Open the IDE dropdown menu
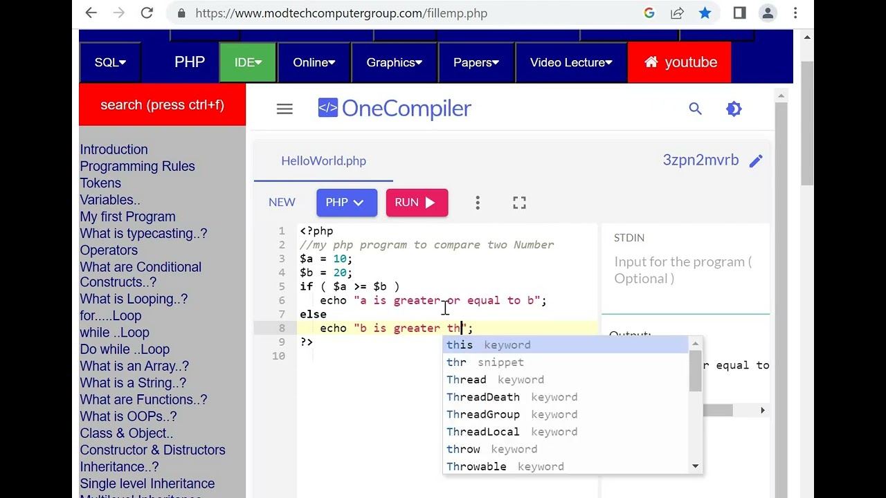The image size is (886, 498). pyautogui.click(x=248, y=62)
